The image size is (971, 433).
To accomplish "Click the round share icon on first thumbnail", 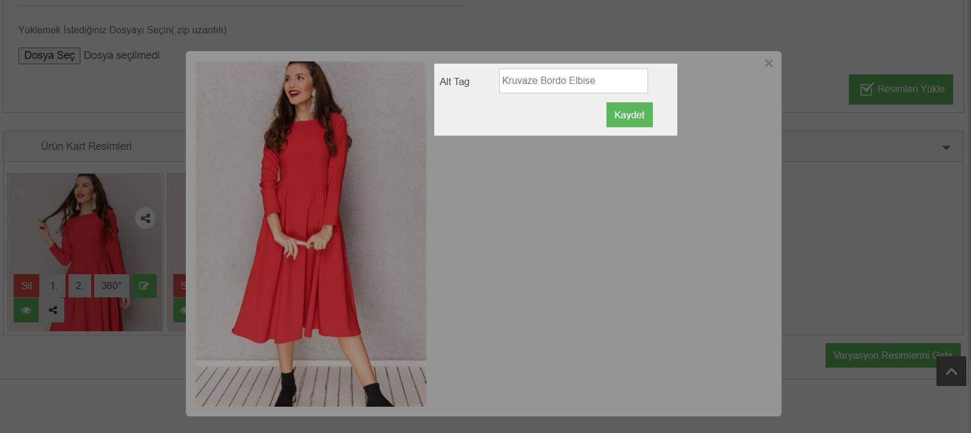I will (x=145, y=218).
